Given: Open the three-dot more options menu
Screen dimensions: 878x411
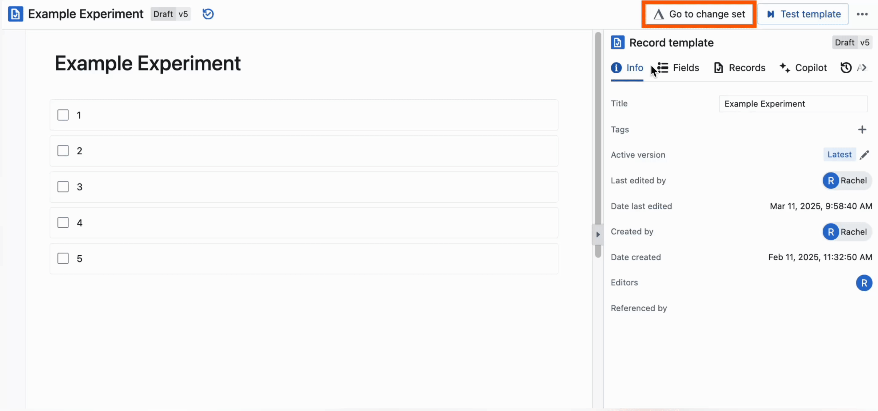Looking at the screenshot, I should [x=862, y=14].
